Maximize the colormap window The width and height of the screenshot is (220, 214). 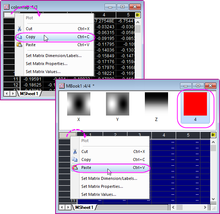pos(122,7)
